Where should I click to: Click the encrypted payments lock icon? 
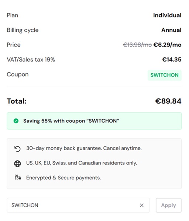pyautogui.click(x=18, y=177)
